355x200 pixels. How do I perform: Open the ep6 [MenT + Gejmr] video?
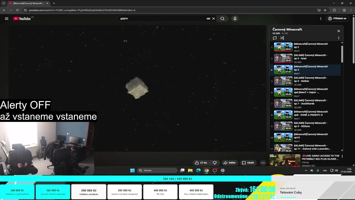coord(305,92)
